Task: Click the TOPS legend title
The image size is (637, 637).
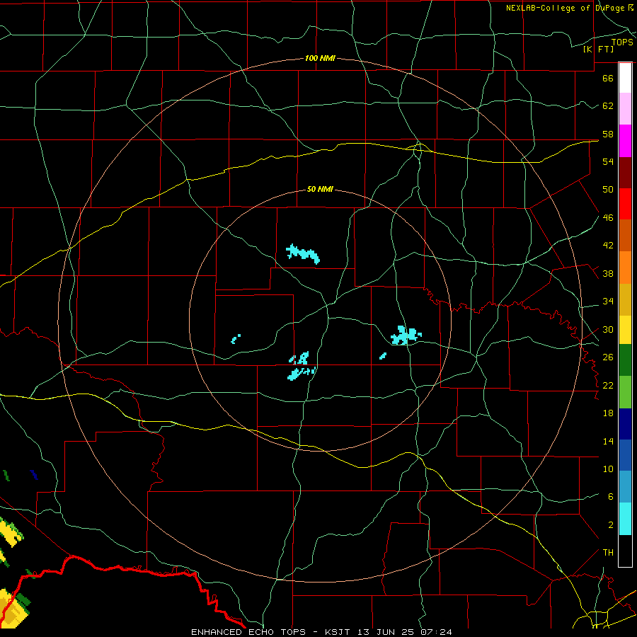Action: [622, 42]
